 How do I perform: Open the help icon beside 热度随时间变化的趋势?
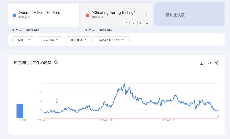(56, 62)
